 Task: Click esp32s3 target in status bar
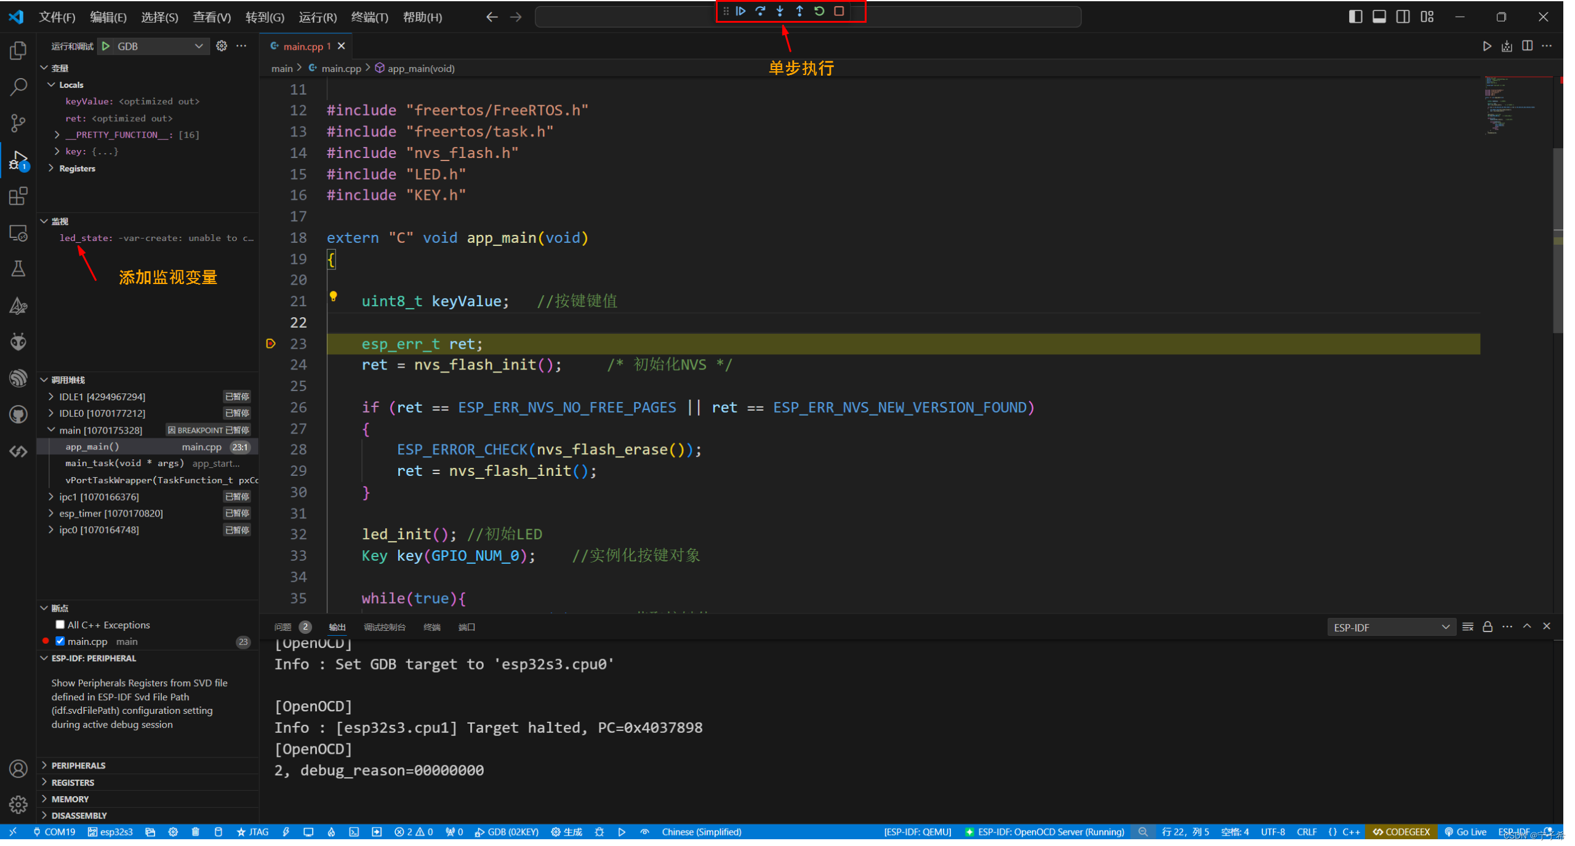click(111, 832)
